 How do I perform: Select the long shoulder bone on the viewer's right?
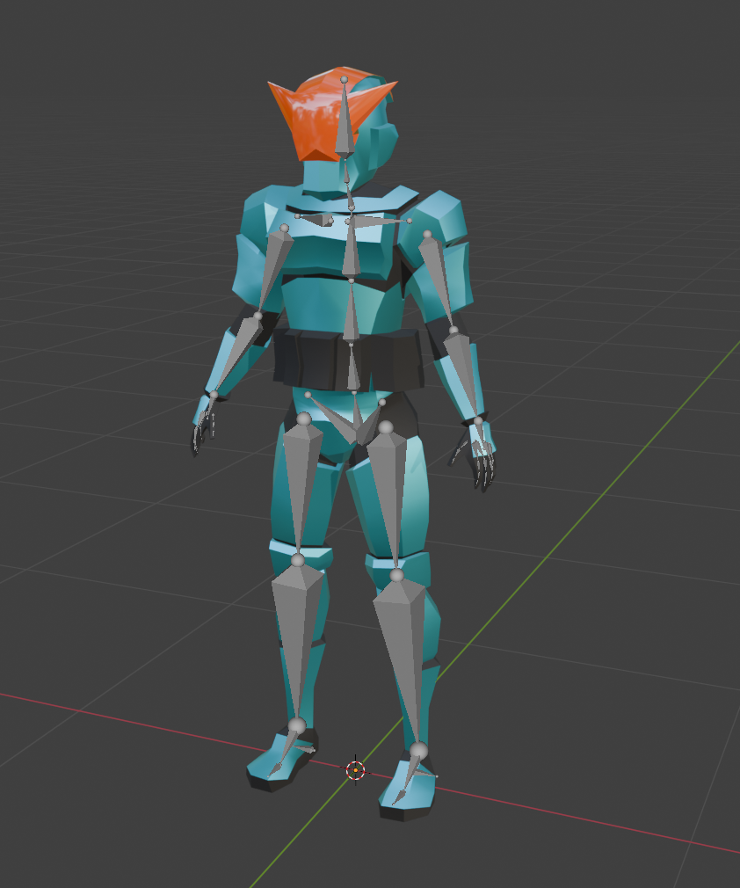380,220
